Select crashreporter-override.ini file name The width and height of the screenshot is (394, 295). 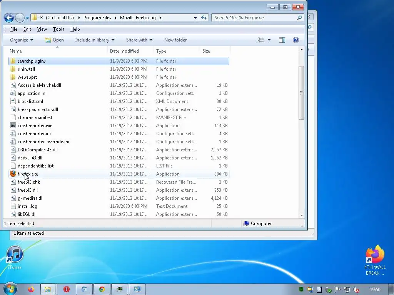[43, 141]
